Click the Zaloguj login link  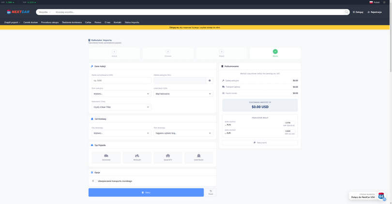point(358,12)
